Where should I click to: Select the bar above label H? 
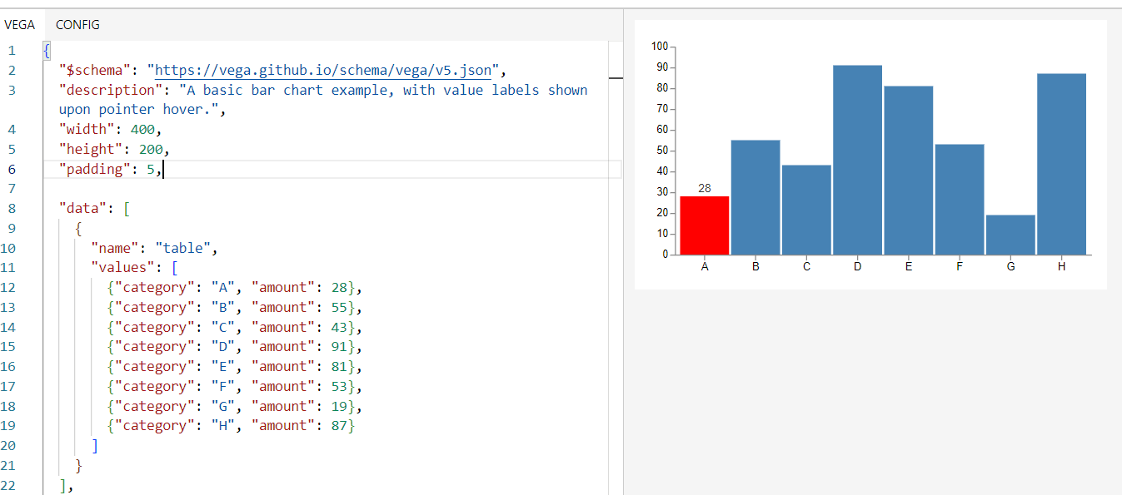(1062, 164)
